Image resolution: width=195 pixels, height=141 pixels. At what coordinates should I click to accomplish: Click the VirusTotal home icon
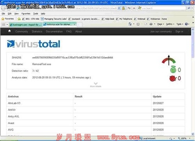pyautogui.click(x=9, y=31)
